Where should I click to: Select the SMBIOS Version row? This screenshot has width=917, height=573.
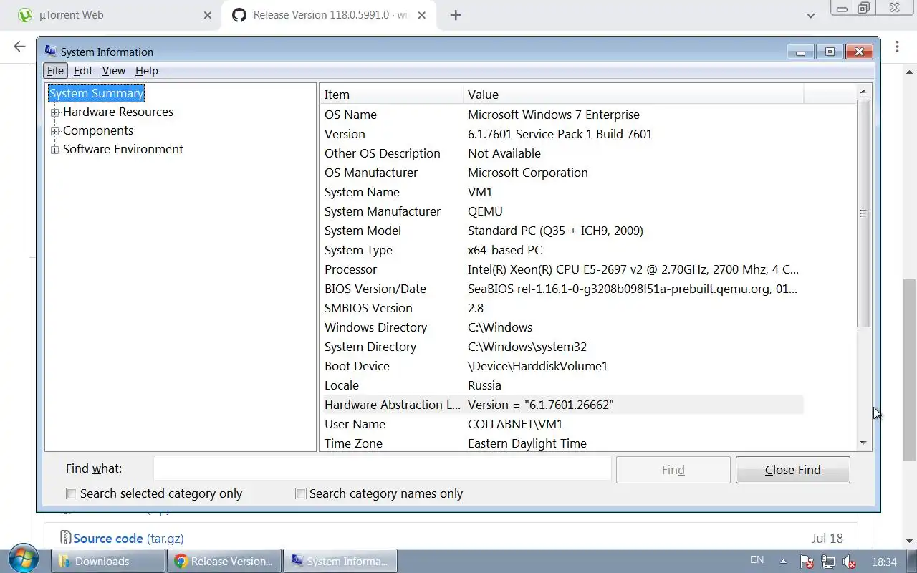[x=562, y=308]
